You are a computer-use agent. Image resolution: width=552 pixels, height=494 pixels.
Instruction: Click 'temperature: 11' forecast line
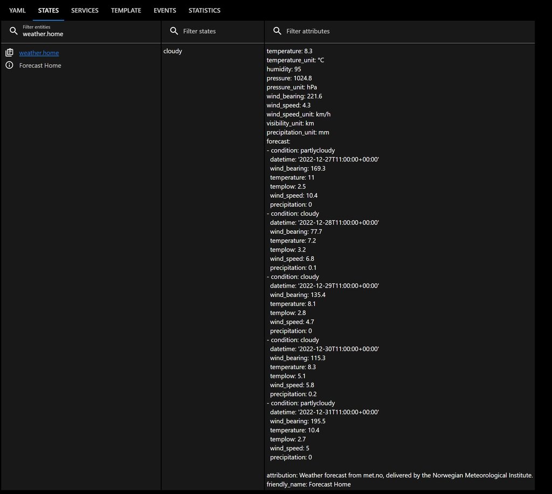point(292,177)
